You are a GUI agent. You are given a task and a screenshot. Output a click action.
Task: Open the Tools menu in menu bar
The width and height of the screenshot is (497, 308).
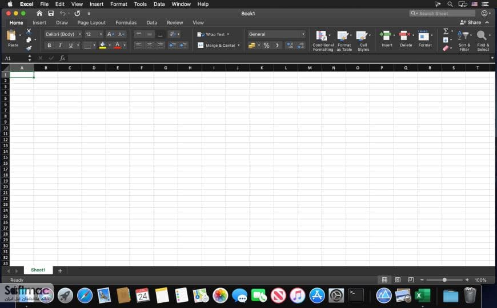click(140, 4)
